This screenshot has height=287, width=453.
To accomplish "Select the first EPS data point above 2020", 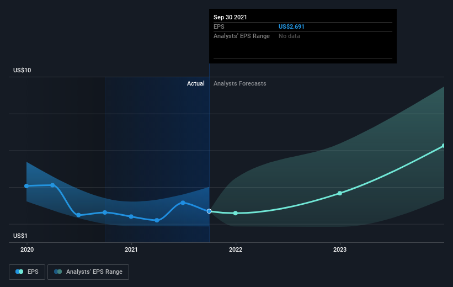I will click(x=26, y=186).
